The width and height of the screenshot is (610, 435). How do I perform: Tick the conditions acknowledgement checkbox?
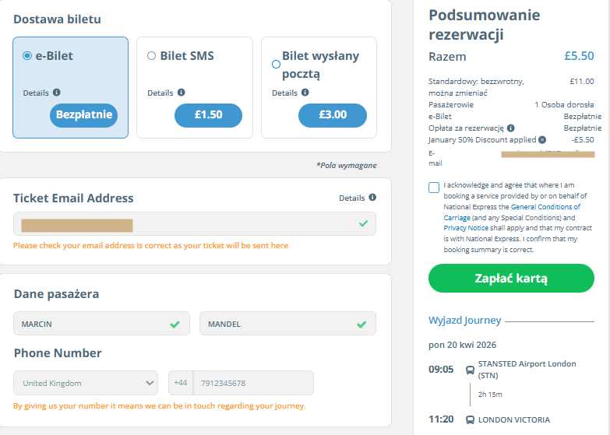click(434, 188)
